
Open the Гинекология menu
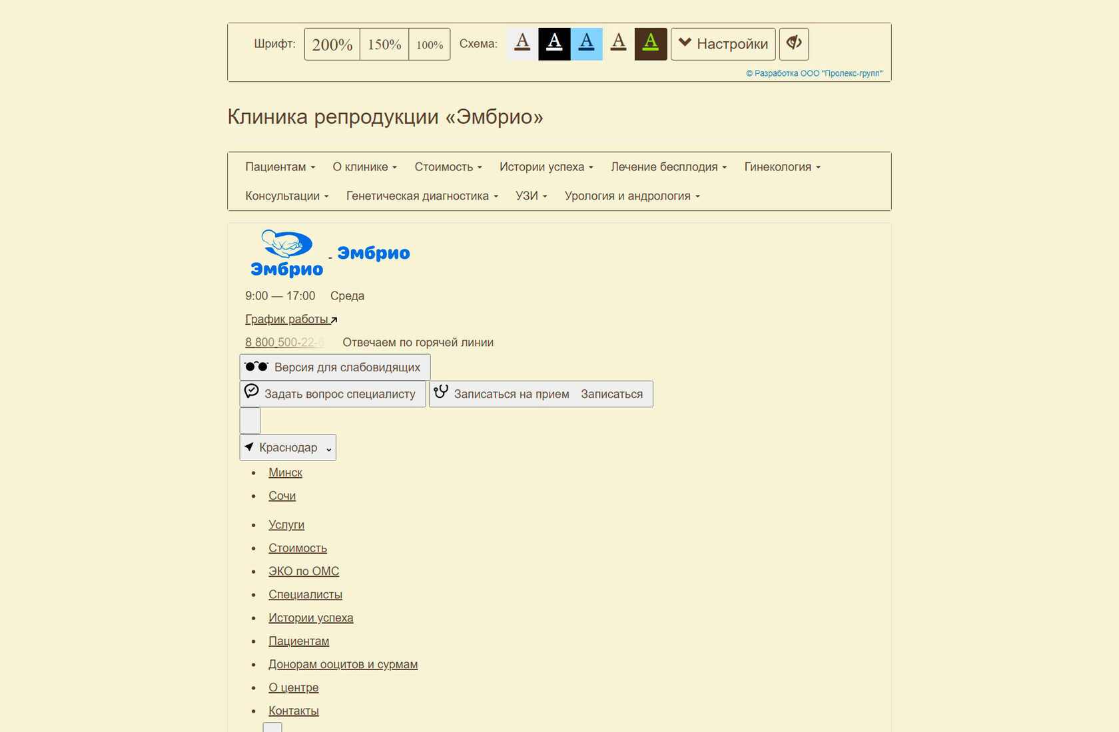pos(783,167)
